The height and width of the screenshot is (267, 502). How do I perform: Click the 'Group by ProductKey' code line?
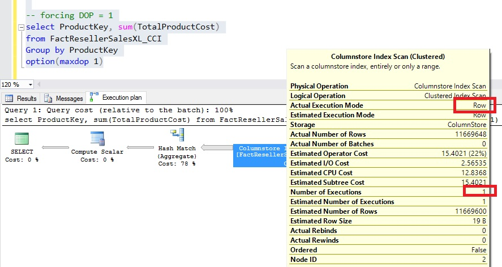(71, 50)
